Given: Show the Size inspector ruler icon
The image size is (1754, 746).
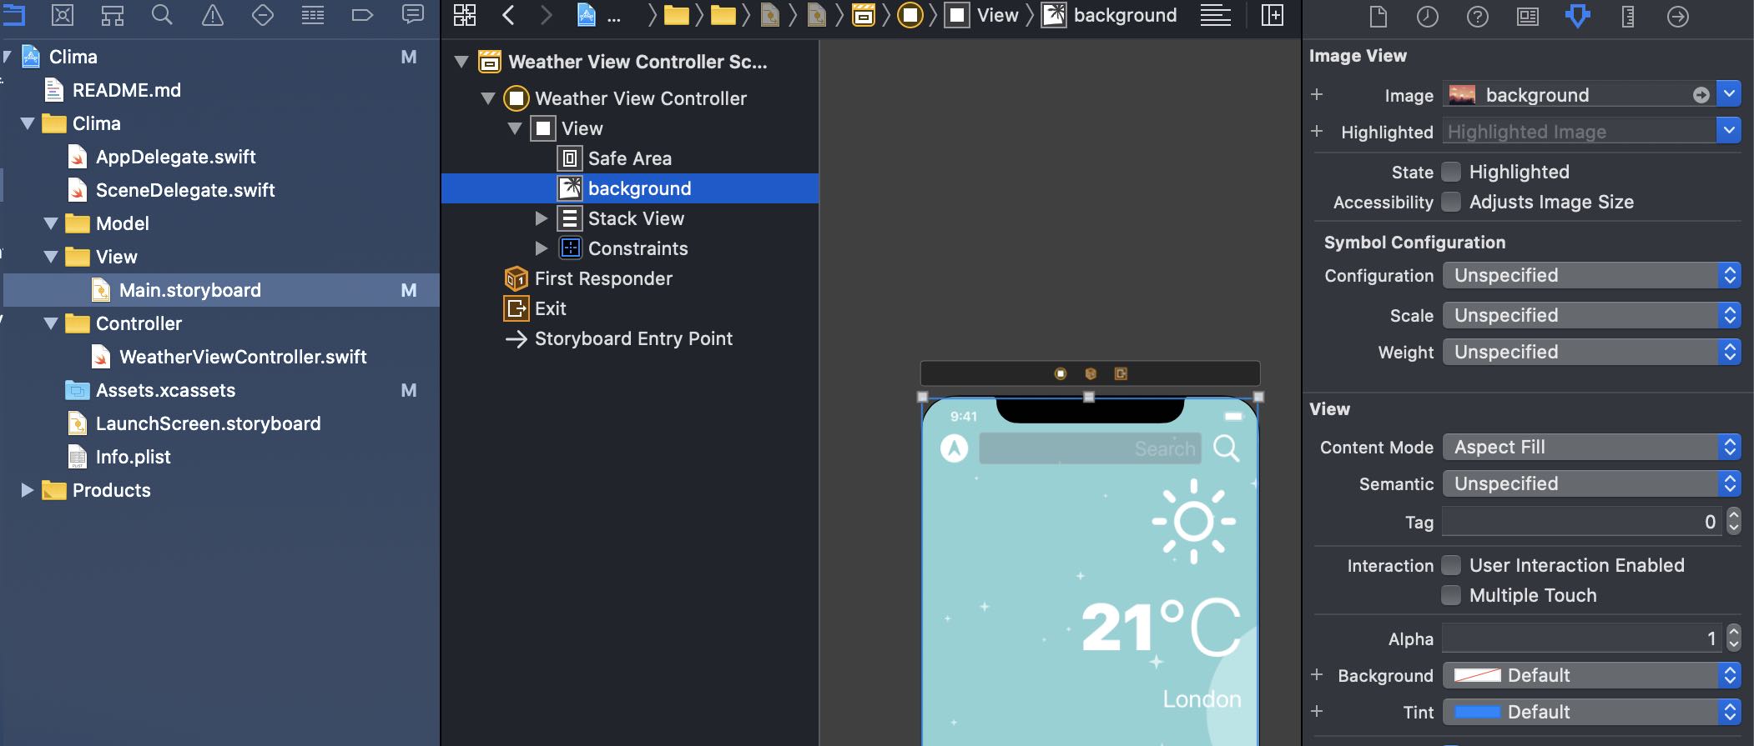Looking at the screenshot, I should (x=1628, y=17).
